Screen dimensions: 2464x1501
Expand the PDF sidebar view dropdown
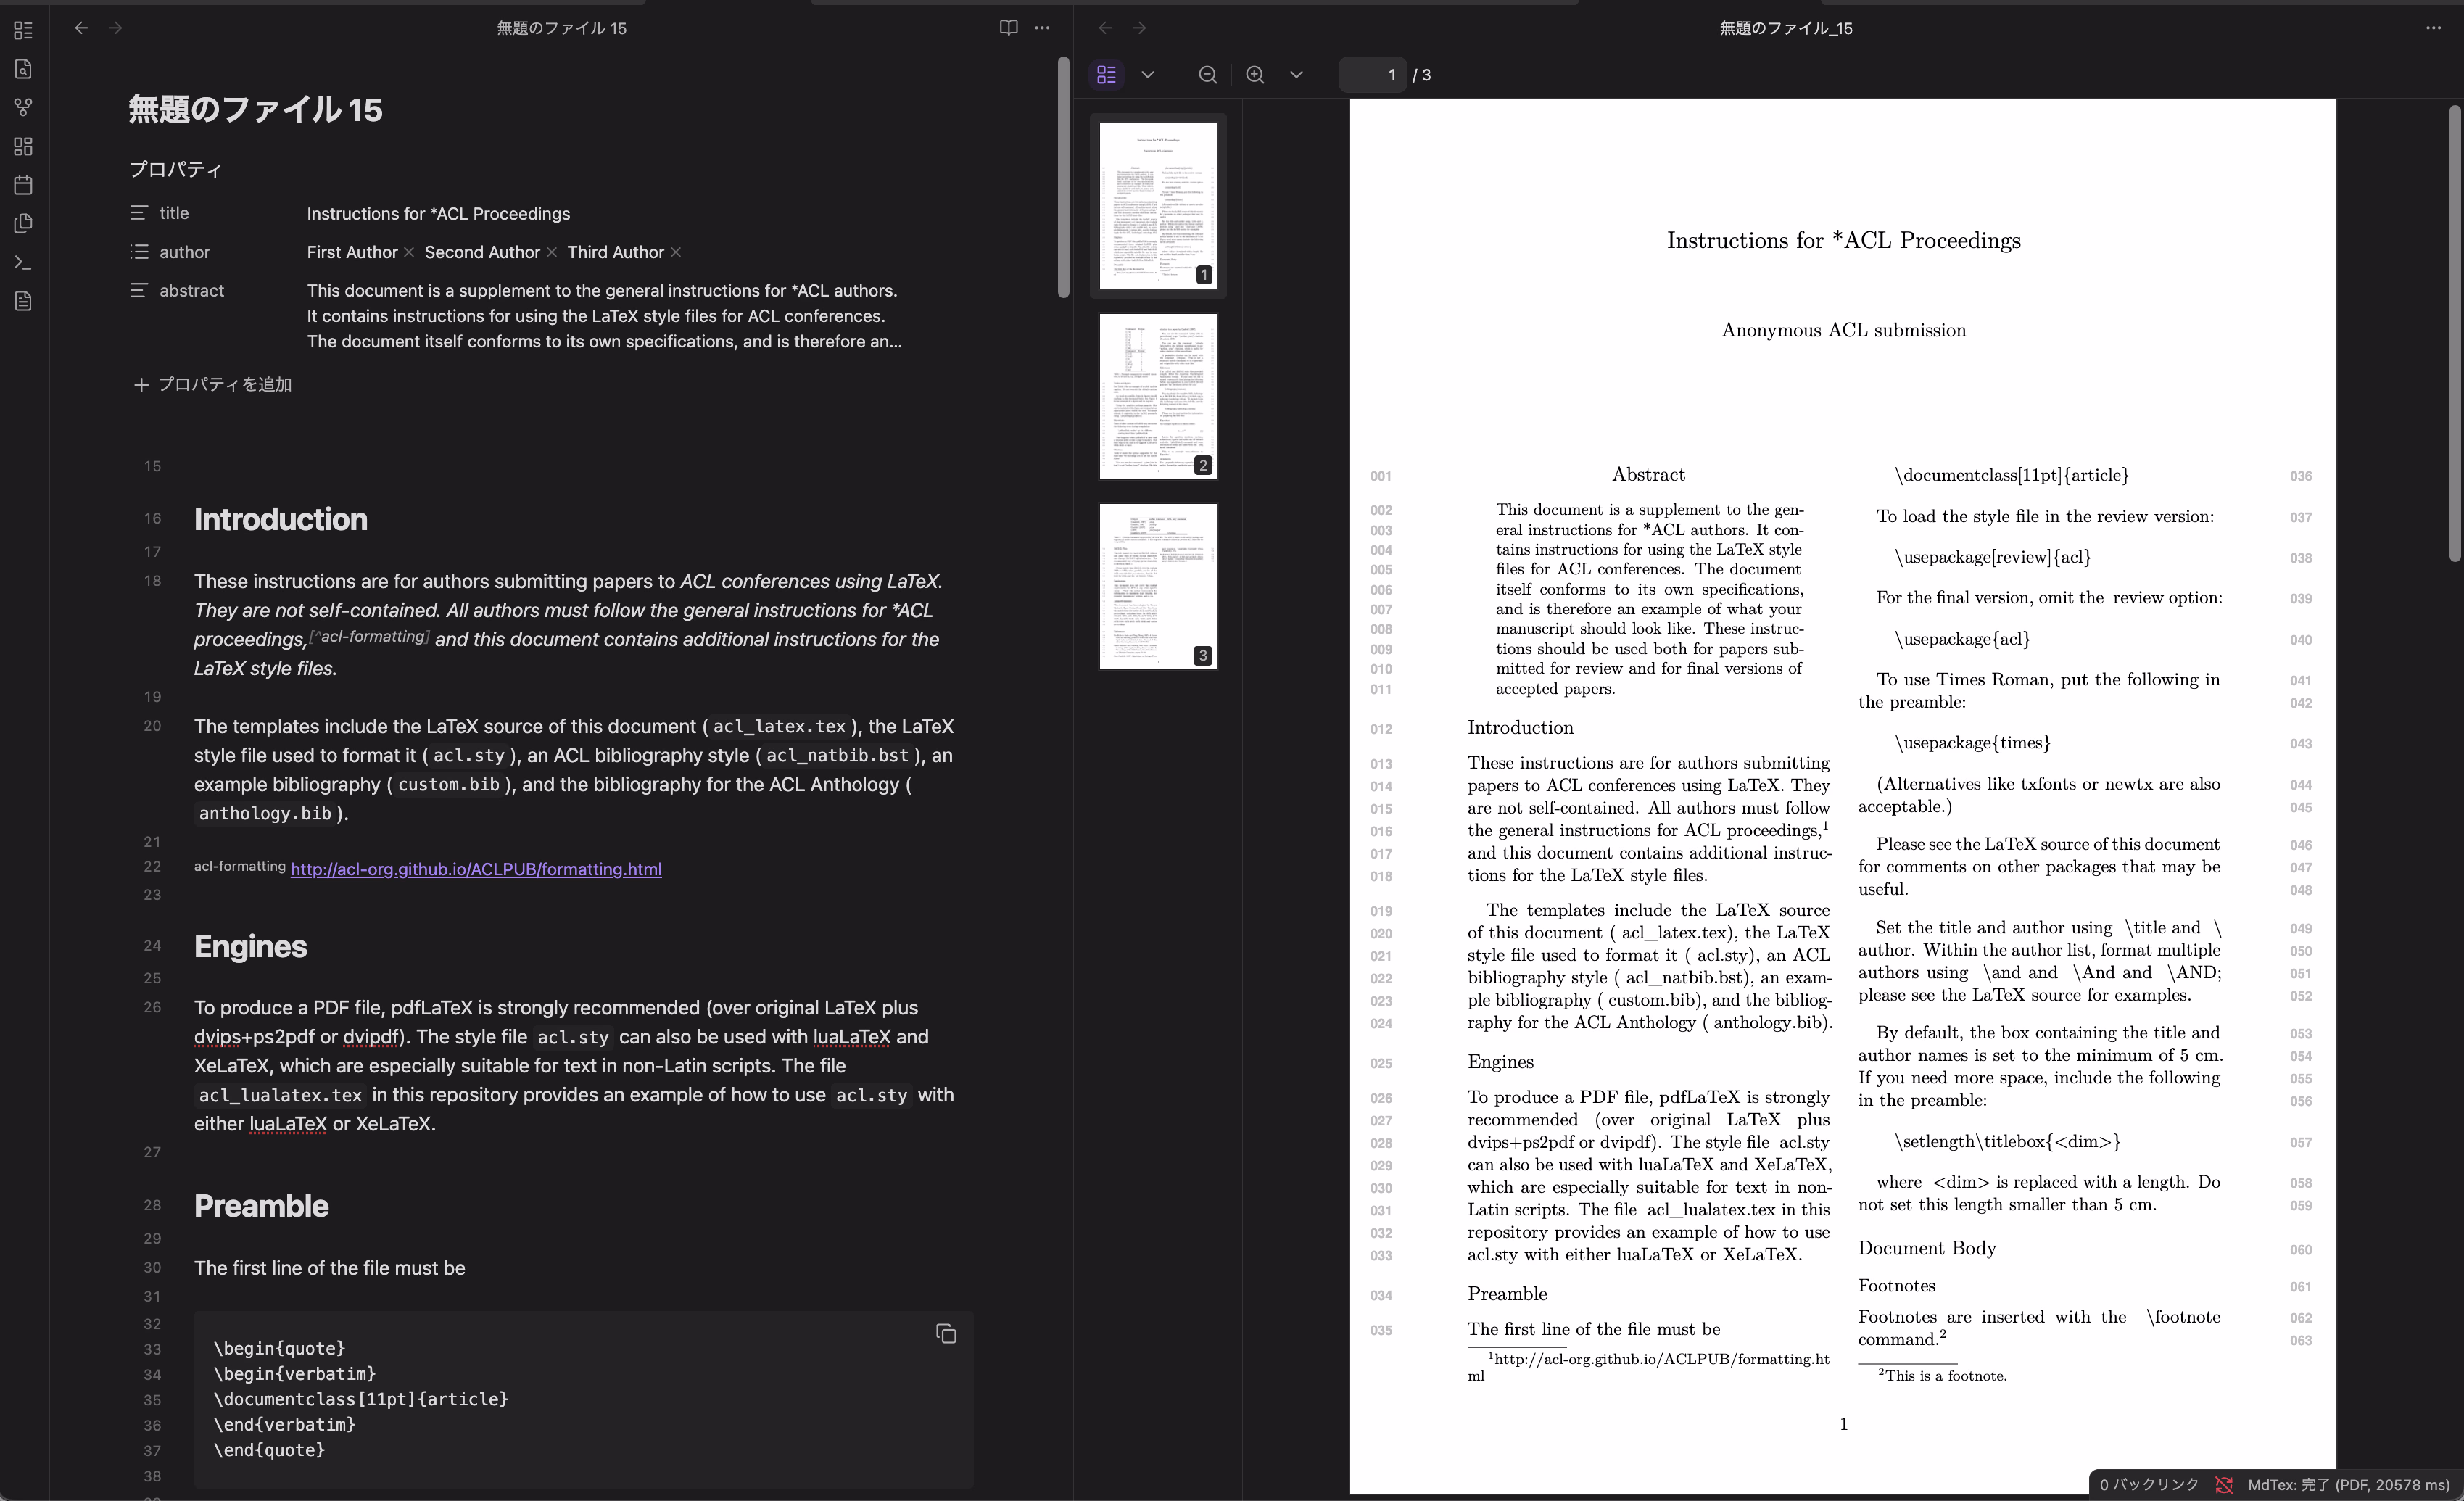tap(1148, 75)
